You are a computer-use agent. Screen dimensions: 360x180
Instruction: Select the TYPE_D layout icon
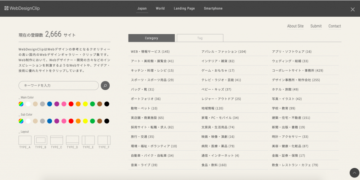tap(72, 140)
